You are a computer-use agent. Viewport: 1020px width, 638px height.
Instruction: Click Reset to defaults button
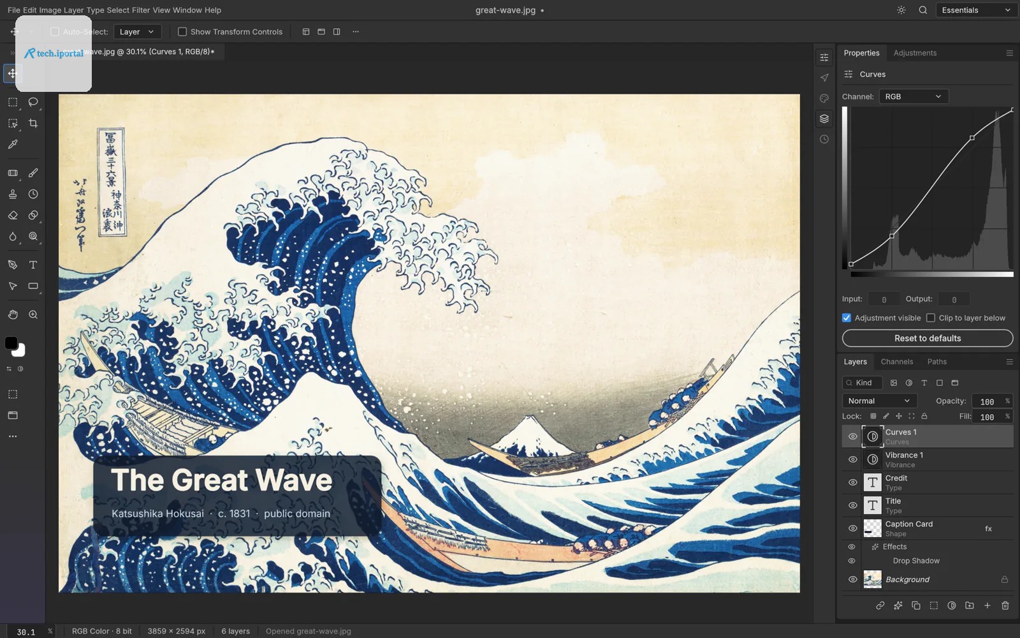coord(928,338)
